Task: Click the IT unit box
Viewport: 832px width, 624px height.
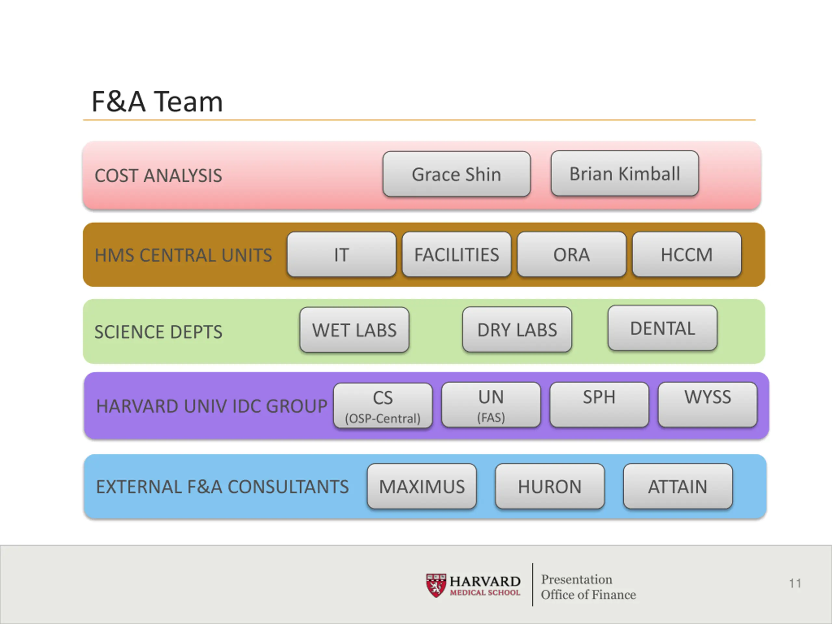Action: point(342,255)
